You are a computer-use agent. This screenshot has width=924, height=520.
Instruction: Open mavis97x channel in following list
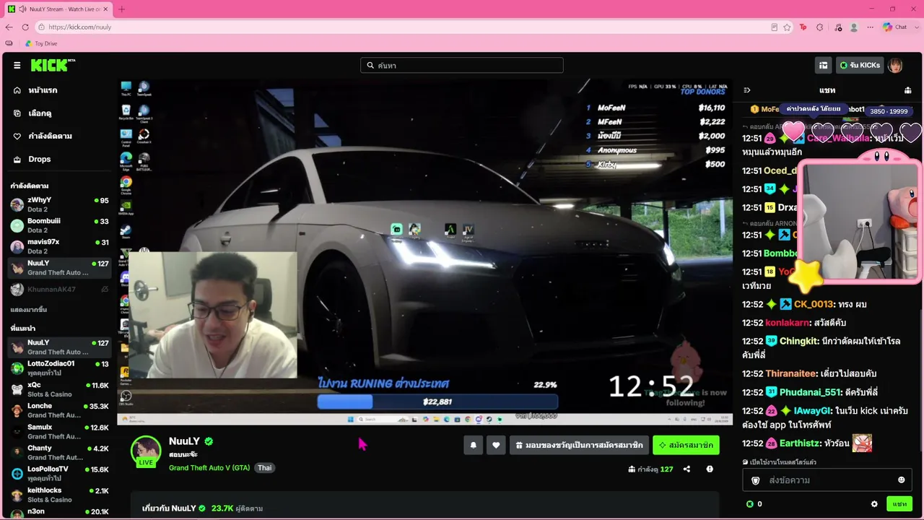tap(59, 246)
